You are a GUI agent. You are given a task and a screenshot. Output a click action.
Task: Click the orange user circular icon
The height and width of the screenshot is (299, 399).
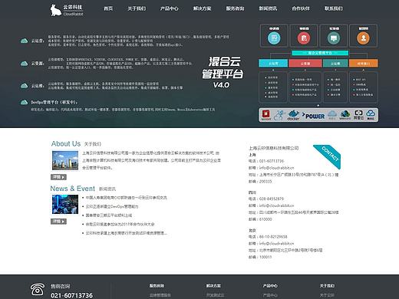coord(363,38)
